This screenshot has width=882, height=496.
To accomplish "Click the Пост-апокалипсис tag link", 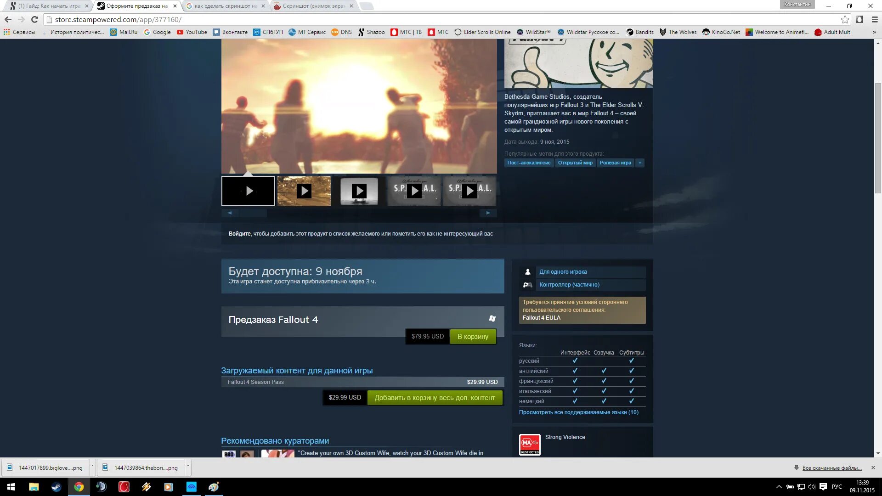I will point(528,162).
